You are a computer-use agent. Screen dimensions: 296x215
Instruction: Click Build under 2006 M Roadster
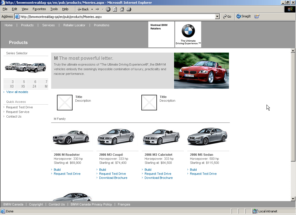(57, 170)
